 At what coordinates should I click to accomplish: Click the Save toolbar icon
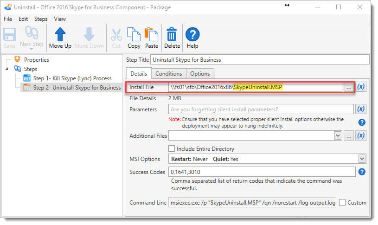[x=9, y=34]
